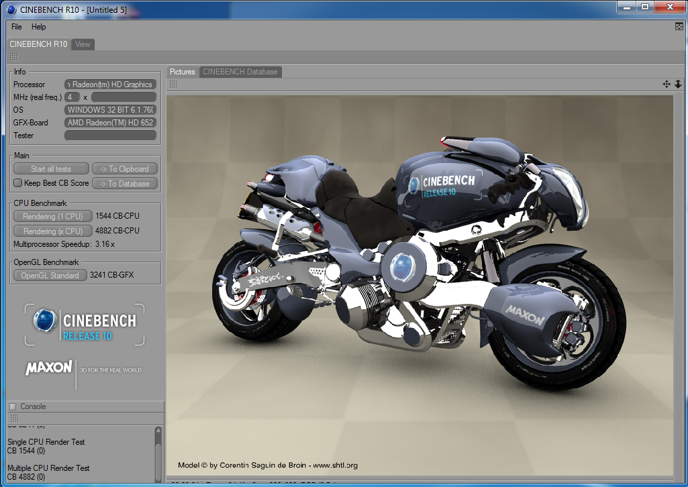Edit the MHz core count field

click(72, 97)
